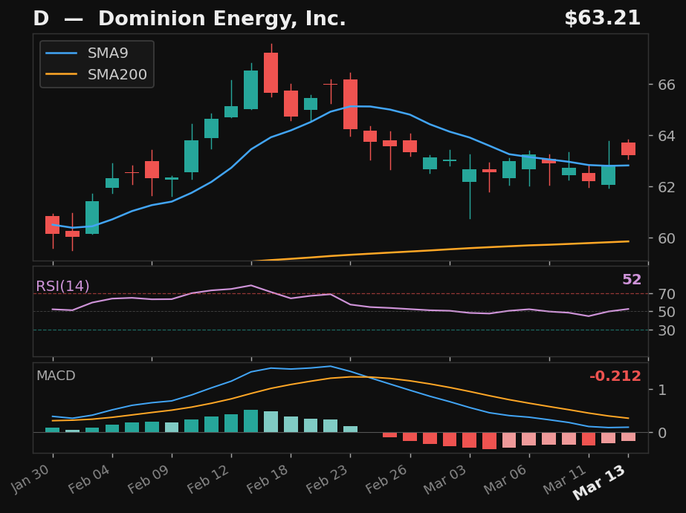Select the SMA9 legend label
Screen dimensions: 686x513
coord(108,53)
